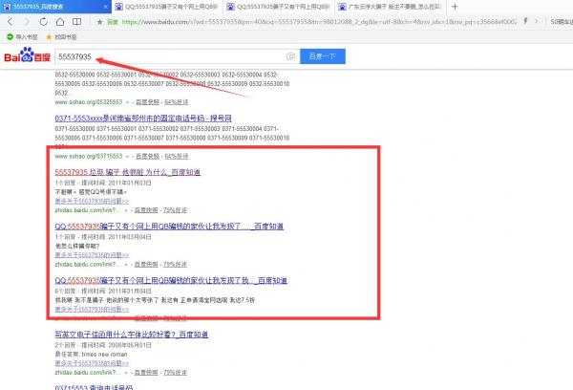Screen dimensions: 573x390
Task: Expand the chevron next to the lightning icon
Action: [x=537, y=21]
